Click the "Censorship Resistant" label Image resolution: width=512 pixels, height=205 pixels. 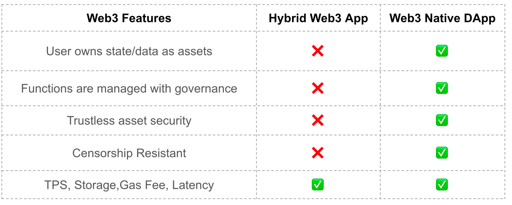[x=129, y=153]
